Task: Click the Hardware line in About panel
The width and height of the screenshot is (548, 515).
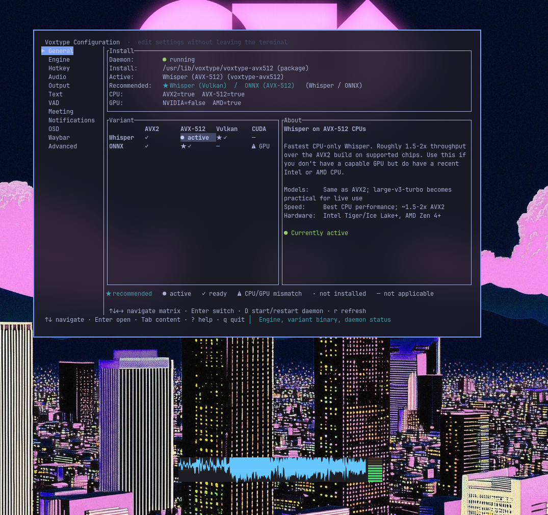Action: [x=362, y=216]
